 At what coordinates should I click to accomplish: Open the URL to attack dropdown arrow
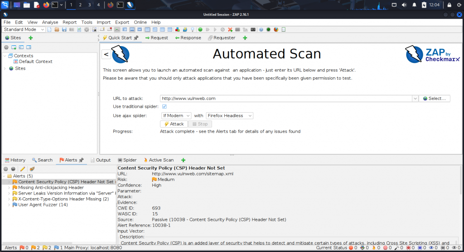click(415, 98)
